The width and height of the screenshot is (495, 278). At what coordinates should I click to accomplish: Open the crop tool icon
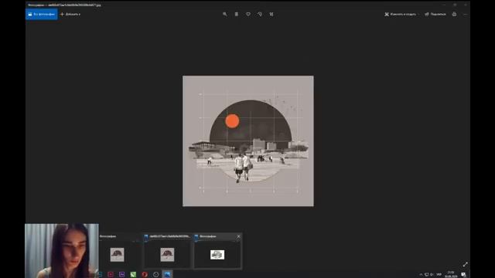point(271,14)
